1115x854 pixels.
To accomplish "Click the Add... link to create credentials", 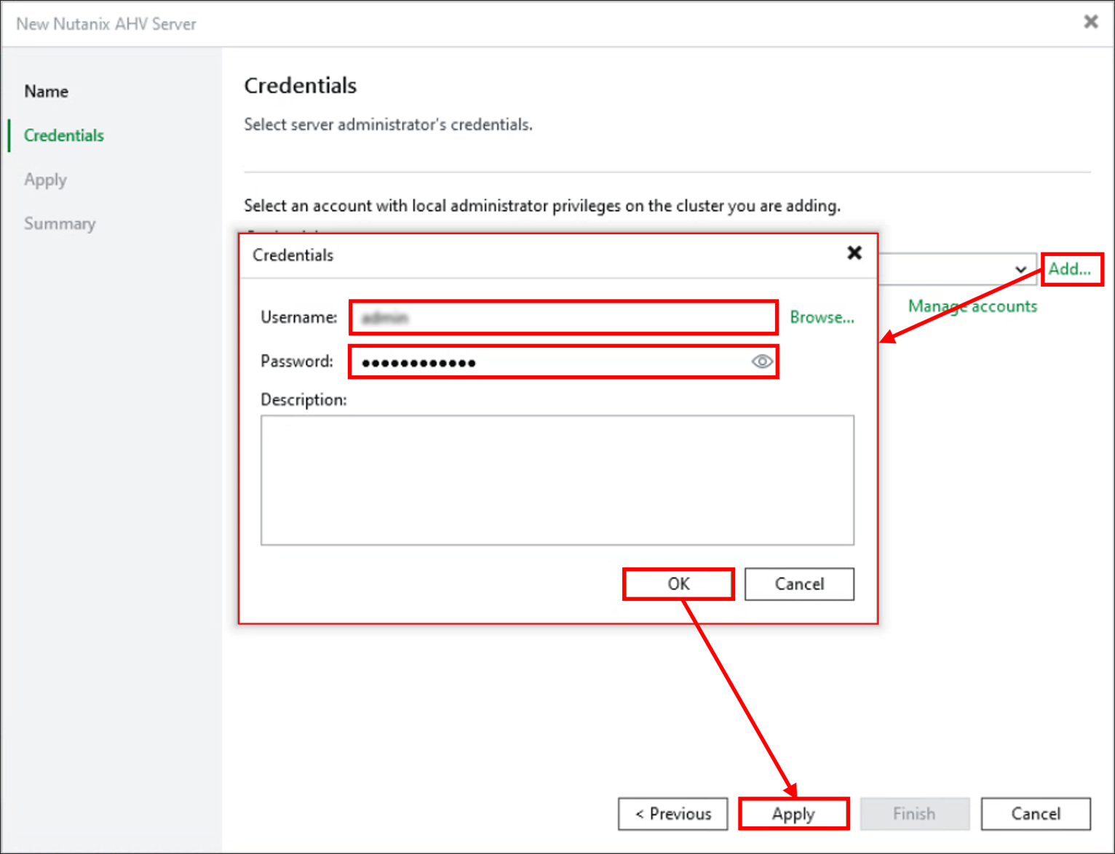I will point(1071,268).
